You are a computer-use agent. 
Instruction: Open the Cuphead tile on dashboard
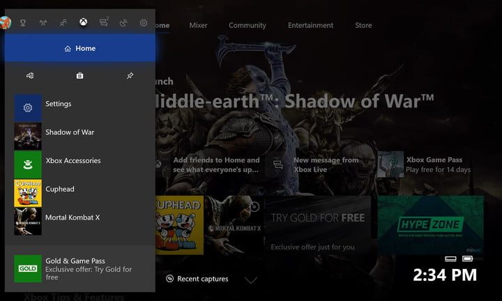(179, 225)
